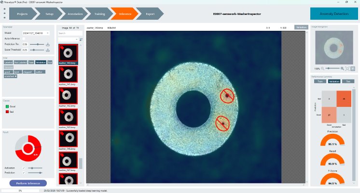Image resolution: width=360 pixels, height=193 pixels.
Task: Zoom out with the magnifier minus icon
Action: (x=322, y=68)
